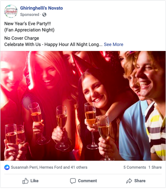Select the Share button label

click(x=140, y=181)
